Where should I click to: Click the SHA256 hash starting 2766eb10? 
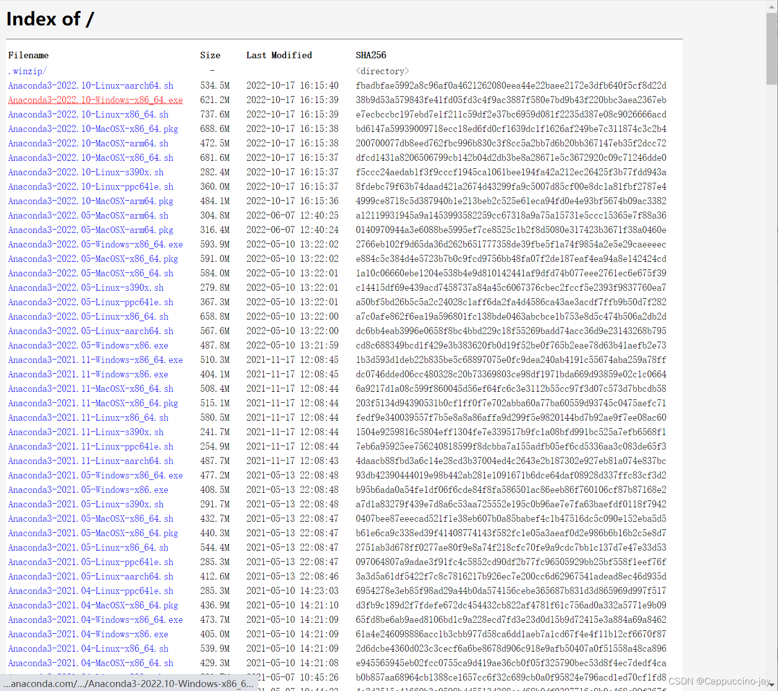pos(511,244)
